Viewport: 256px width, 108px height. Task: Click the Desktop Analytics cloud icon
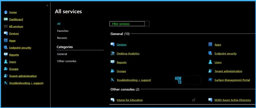tap(112, 53)
